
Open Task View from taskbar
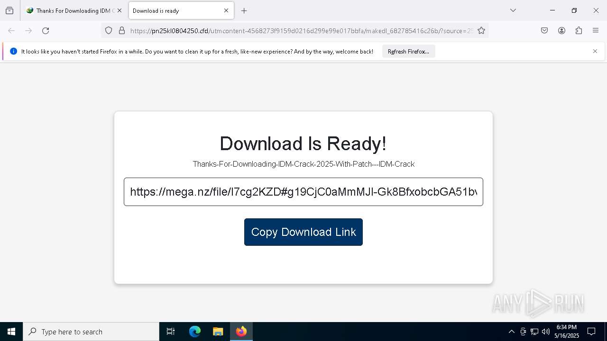point(171,332)
